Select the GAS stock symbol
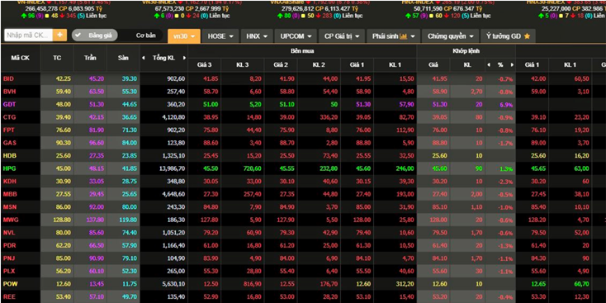 click(x=9, y=143)
